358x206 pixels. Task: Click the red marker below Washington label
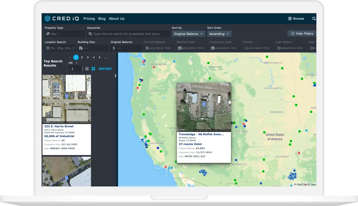point(154,67)
